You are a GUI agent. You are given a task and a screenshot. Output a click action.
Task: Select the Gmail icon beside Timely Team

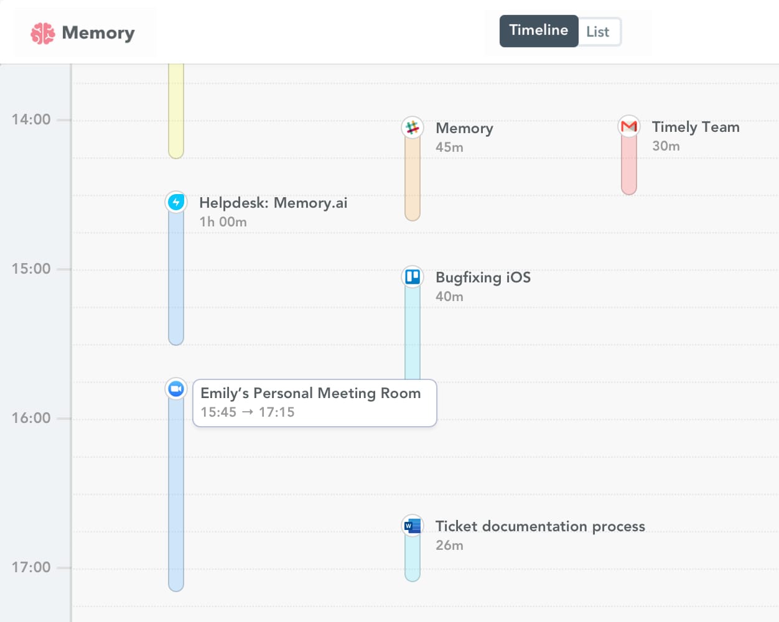tap(628, 126)
